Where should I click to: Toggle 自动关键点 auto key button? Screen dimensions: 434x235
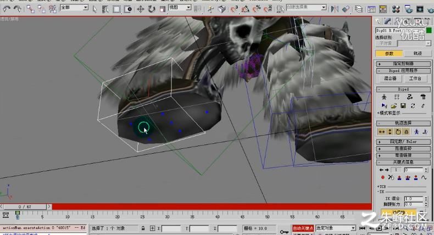(303, 228)
